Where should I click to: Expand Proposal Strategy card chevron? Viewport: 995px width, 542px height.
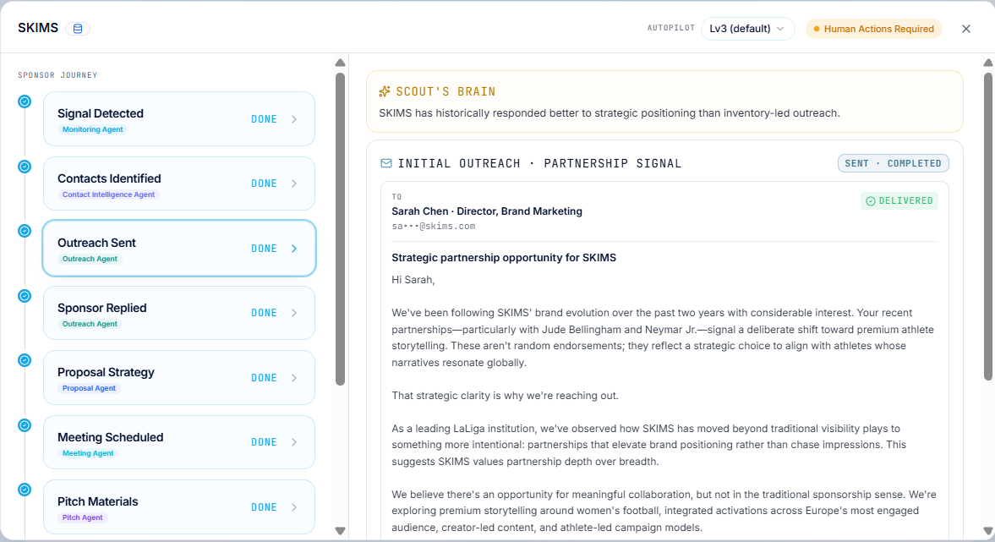pyautogui.click(x=294, y=378)
